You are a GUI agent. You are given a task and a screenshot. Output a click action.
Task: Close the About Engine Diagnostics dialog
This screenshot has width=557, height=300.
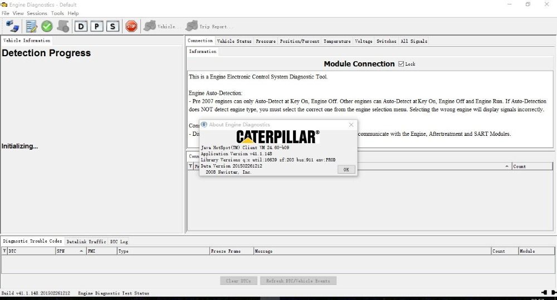coord(351,125)
